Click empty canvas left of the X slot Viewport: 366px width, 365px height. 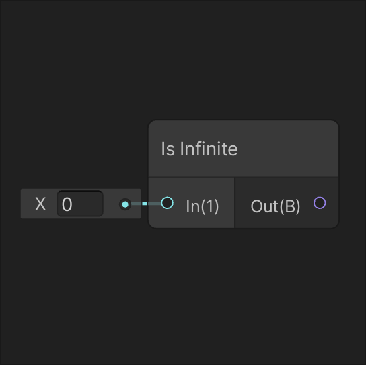(10, 204)
